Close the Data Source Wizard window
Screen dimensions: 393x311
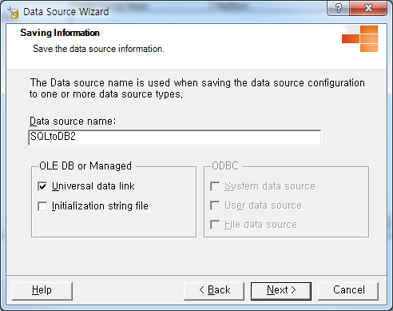(368, 8)
